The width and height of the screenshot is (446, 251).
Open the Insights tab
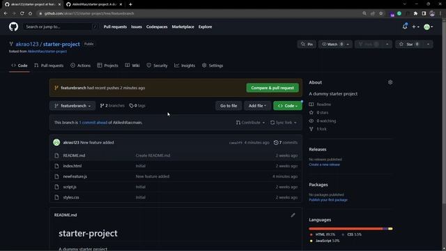[x=185, y=66]
